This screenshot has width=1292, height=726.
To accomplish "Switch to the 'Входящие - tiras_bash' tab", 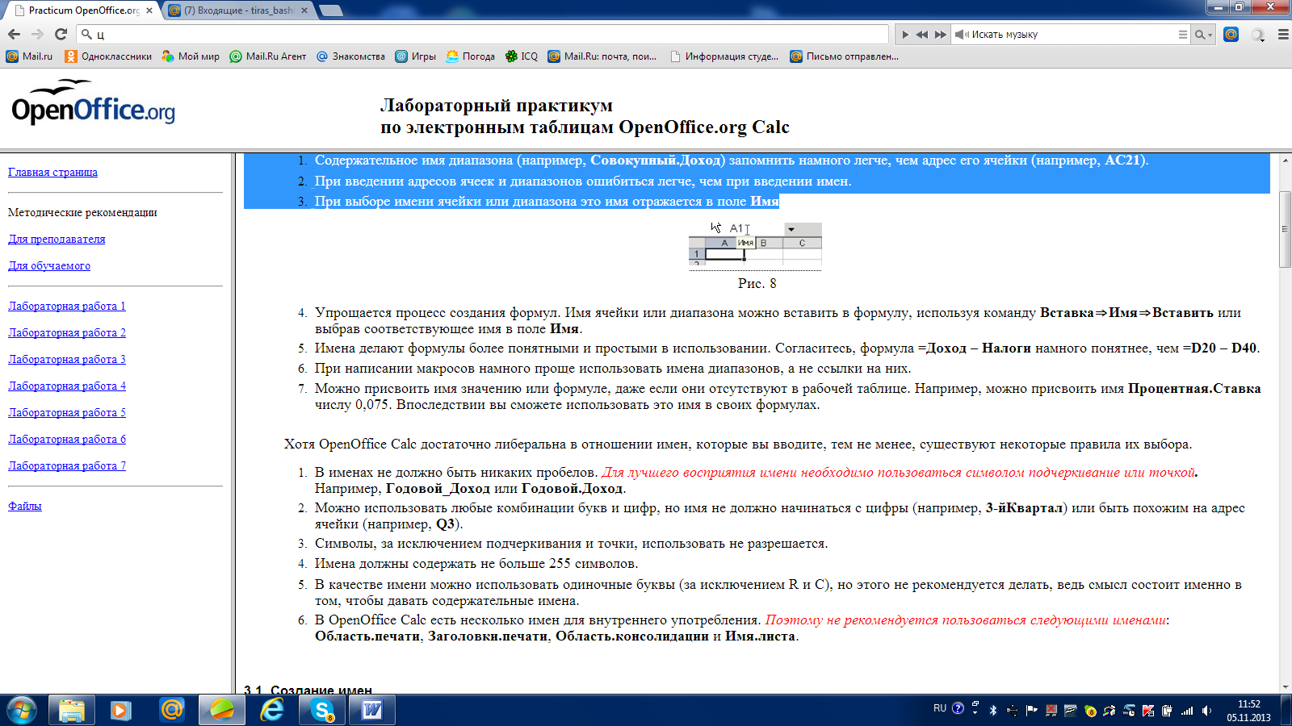I will pyautogui.click(x=238, y=10).
